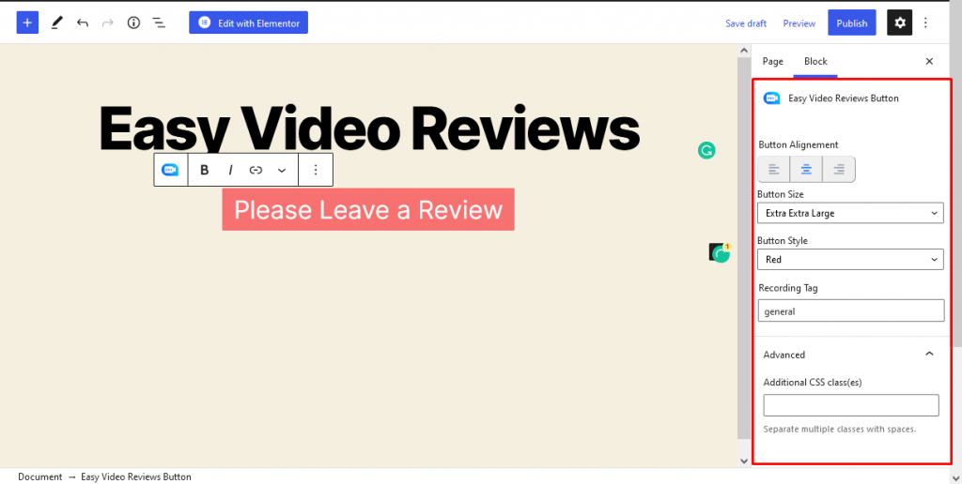Screen dimensions: 962x484
Task: Click Easy Video Reviews Button sidebar icon
Action: [771, 98]
